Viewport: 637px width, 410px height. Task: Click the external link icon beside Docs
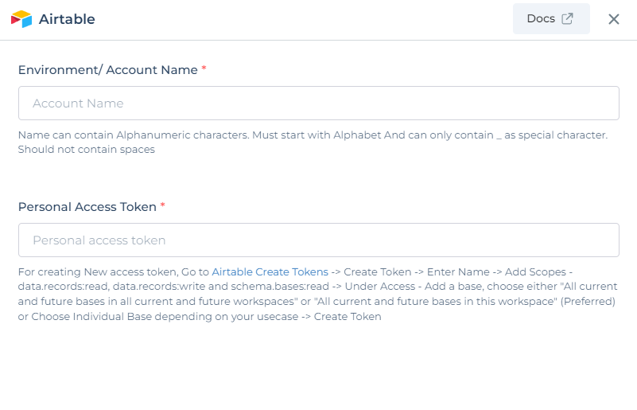pos(567,19)
